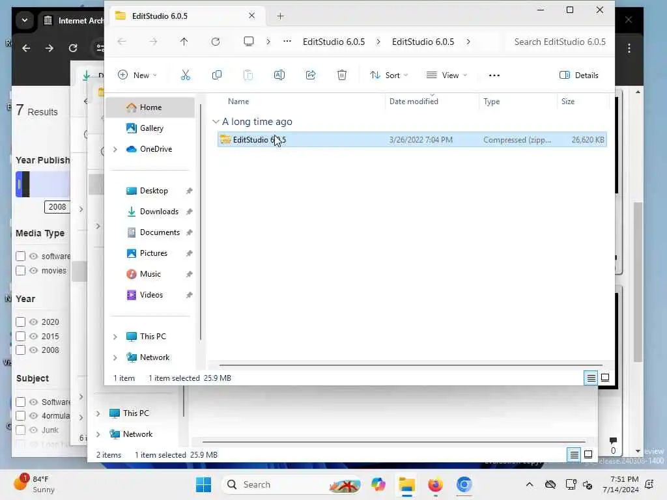Click the Search EditStudio 6.0.5 box

[560, 42]
